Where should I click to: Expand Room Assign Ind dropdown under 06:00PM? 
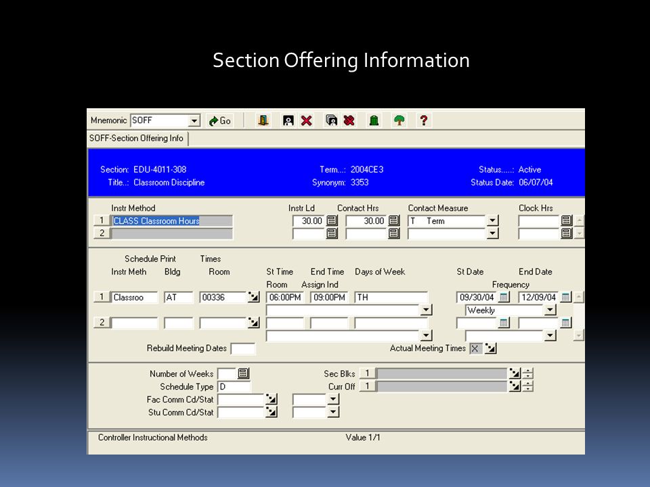pyautogui.click(x=426, y=310)
